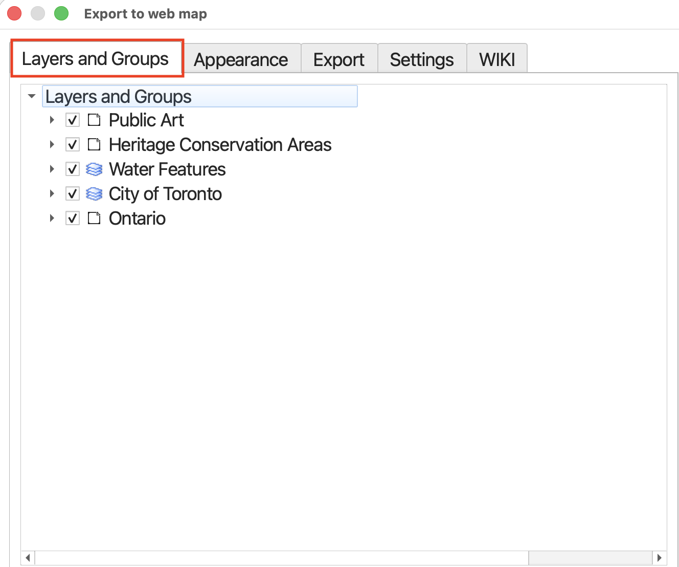This screenshot has width=679, height=567.
Task: Click the Water Features group icon
Action: [94, 169]
